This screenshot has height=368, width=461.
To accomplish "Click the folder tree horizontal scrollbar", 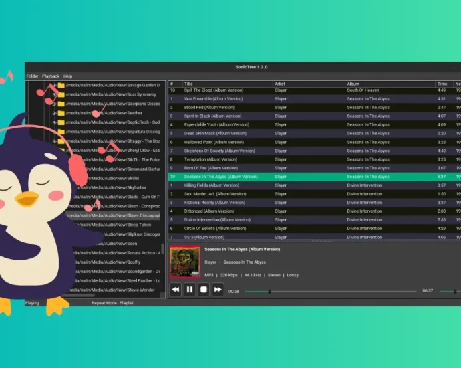I will (x=78, y=295).
